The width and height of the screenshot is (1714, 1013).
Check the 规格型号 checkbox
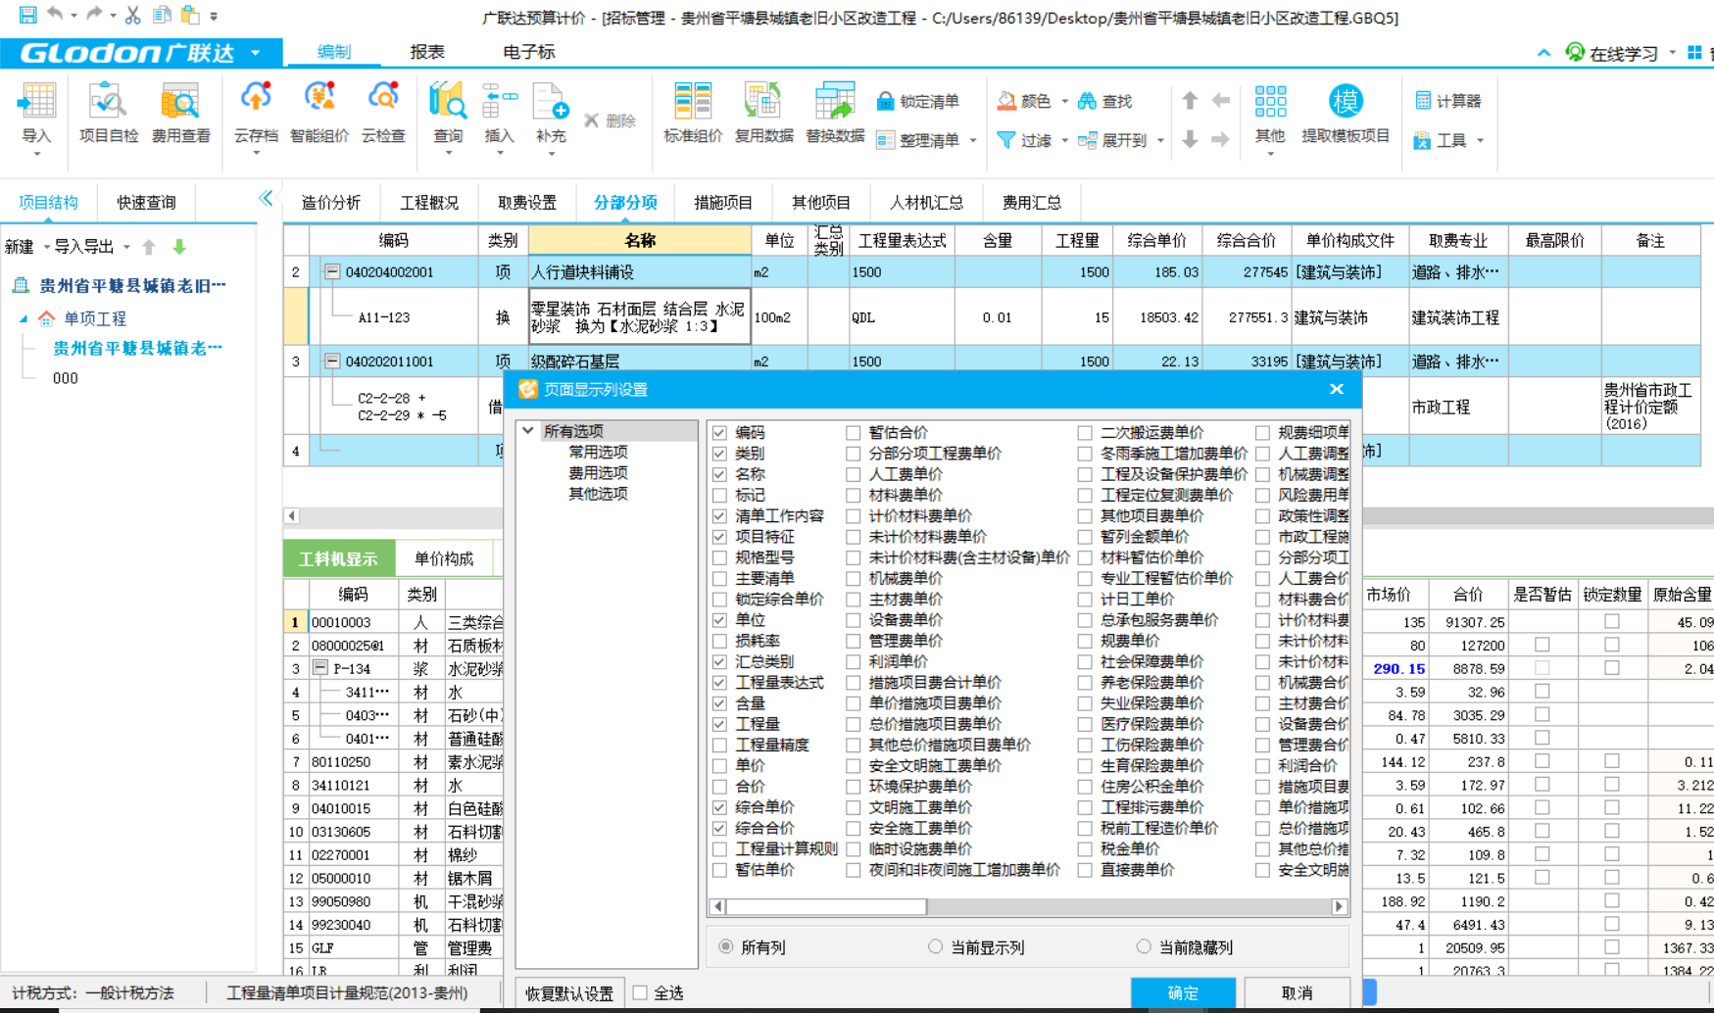719,557
